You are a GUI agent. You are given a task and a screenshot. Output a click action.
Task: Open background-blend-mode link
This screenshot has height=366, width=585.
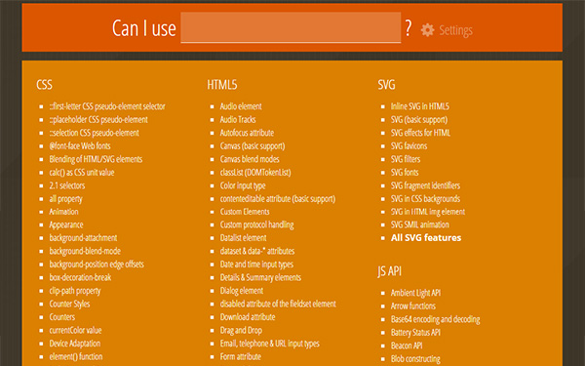[85, 251]
